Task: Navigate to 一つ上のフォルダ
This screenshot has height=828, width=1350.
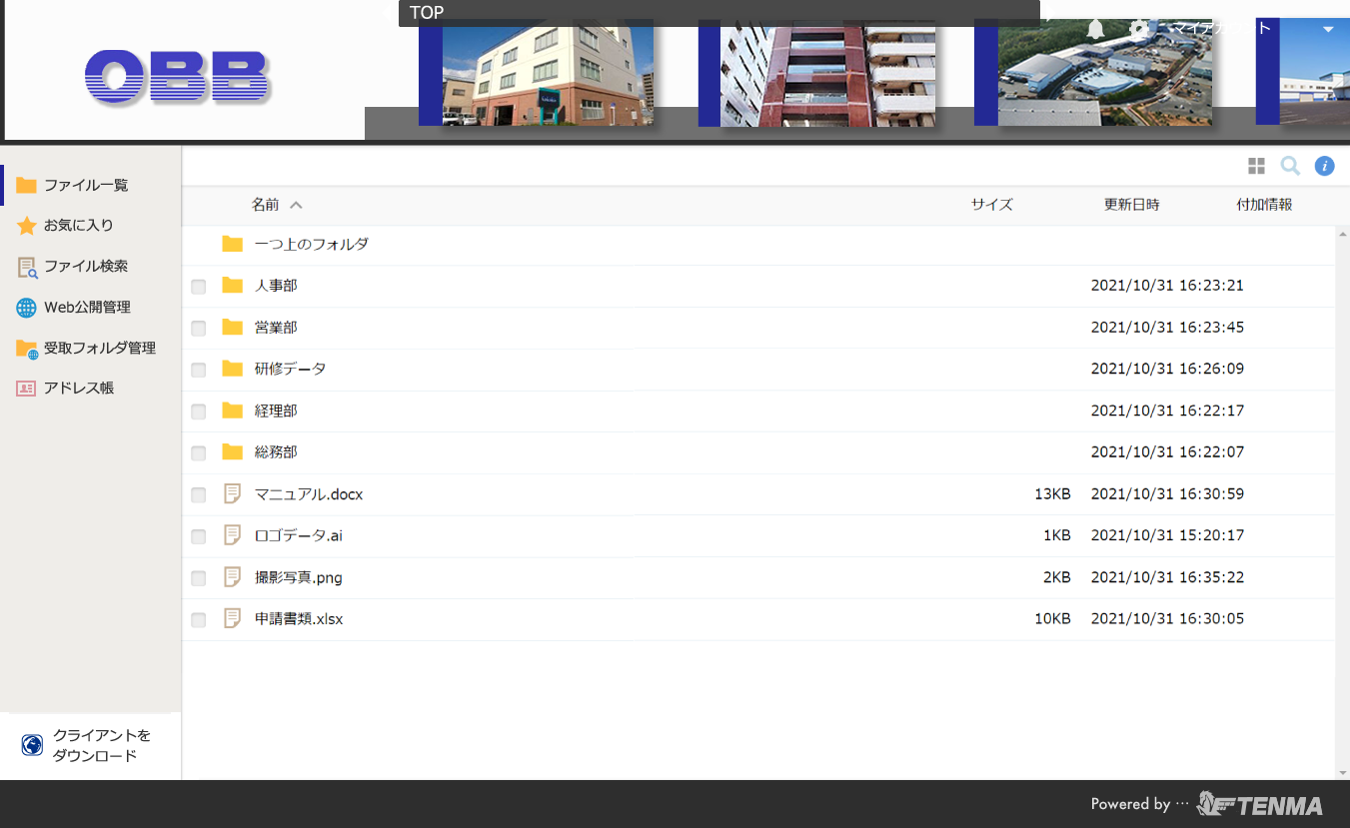Action: tap(311, 244)
